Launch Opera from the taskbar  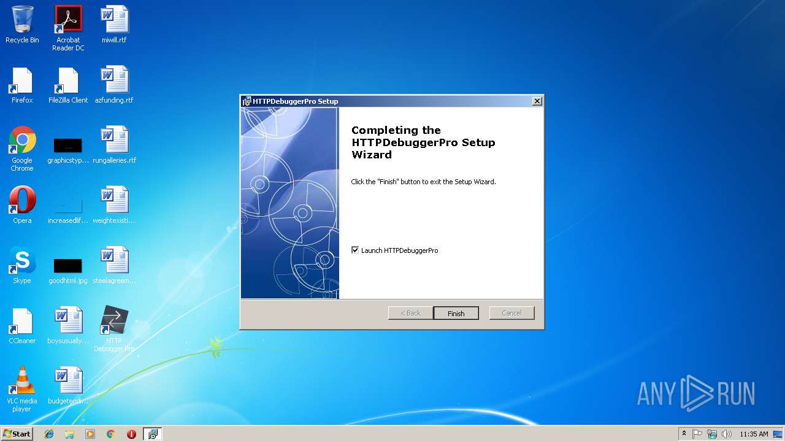(131, 434)
